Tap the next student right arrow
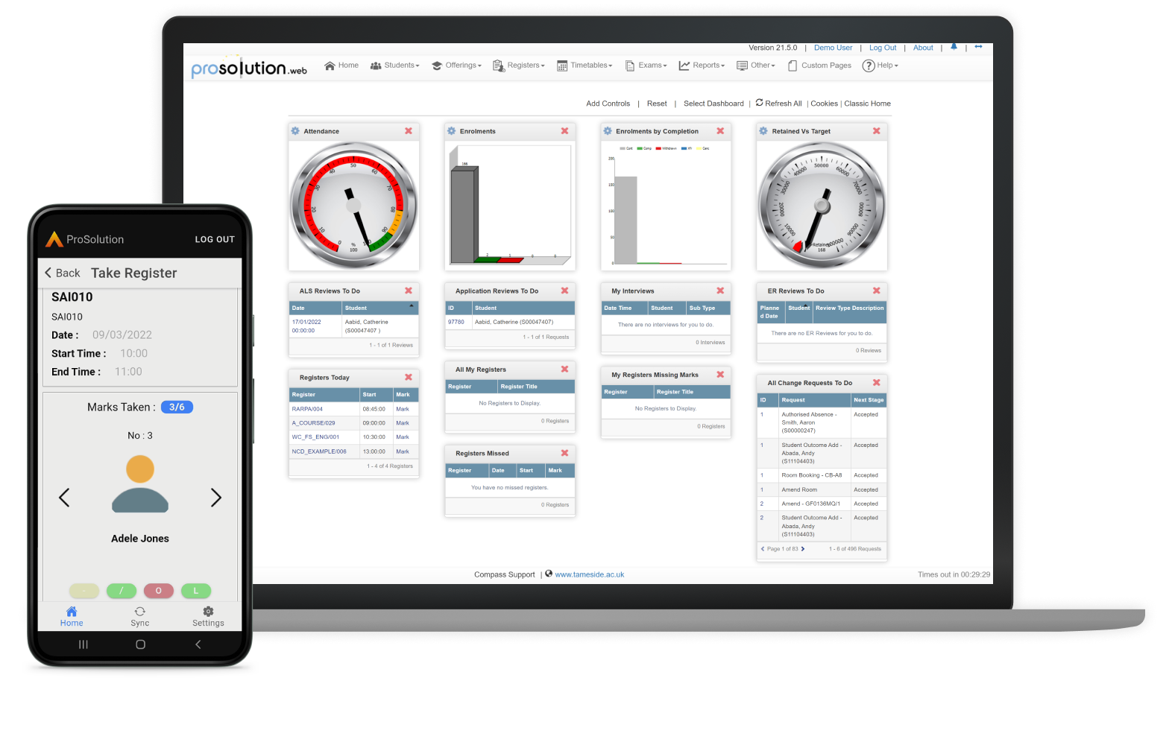This screenshot has height=739, width=1172. point(216,498)
